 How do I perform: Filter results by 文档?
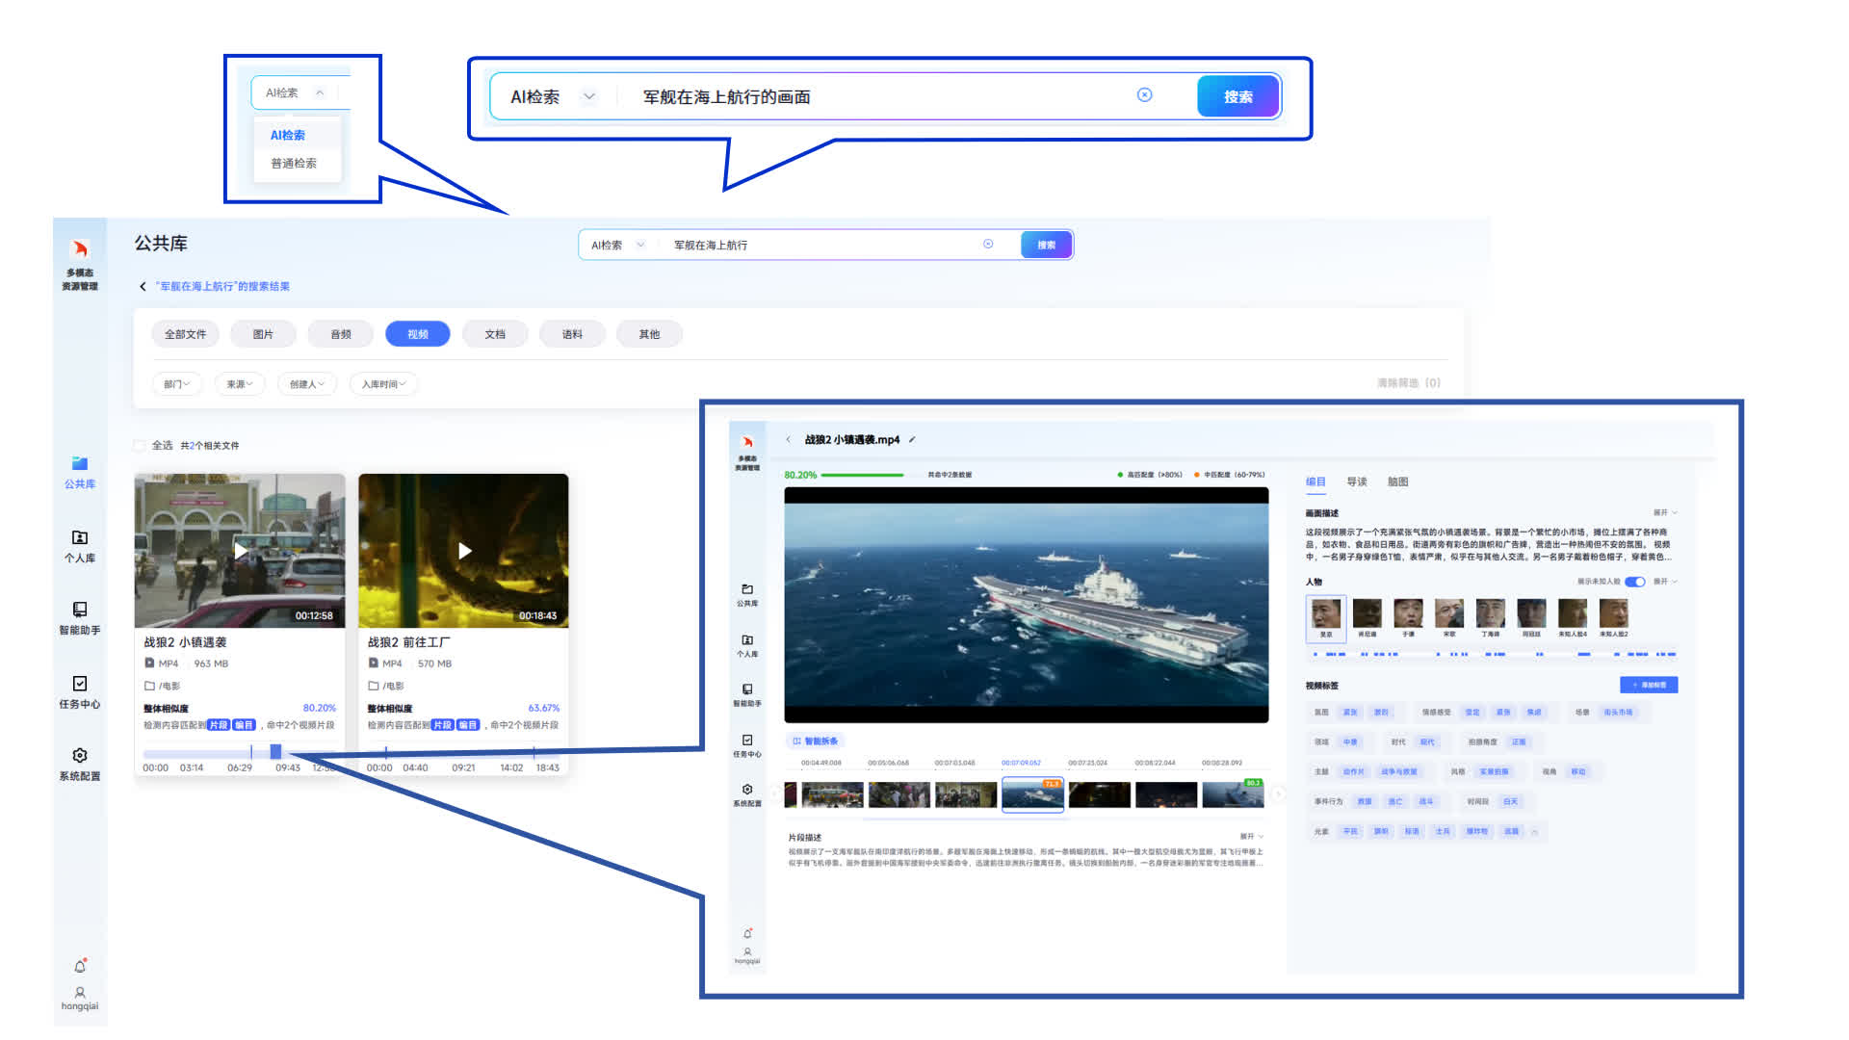(495, 334)
